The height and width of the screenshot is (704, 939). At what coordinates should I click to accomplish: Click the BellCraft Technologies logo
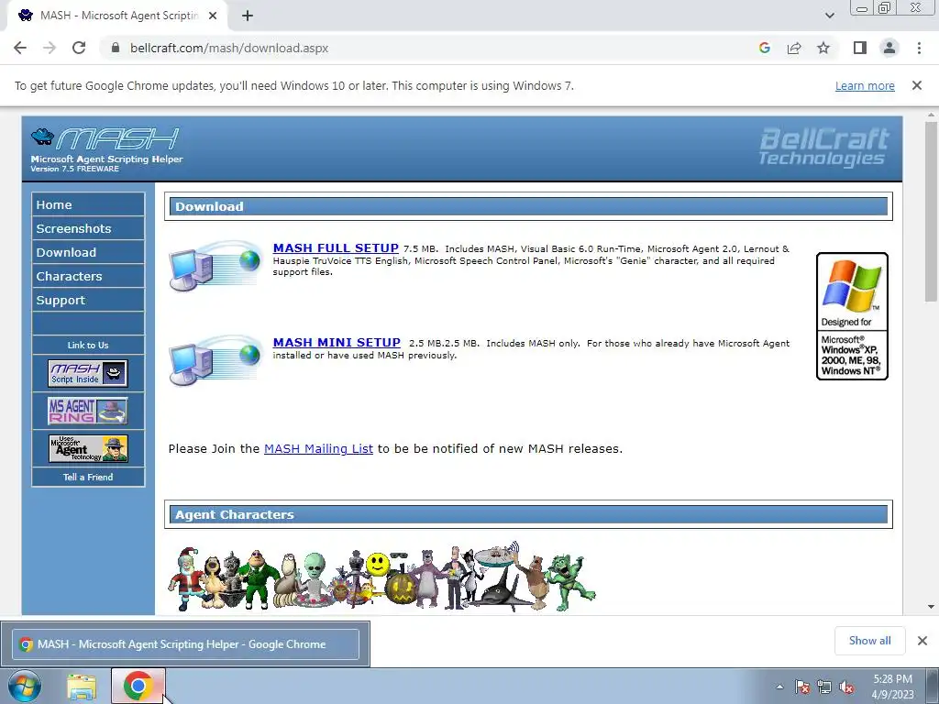[824, 147]
